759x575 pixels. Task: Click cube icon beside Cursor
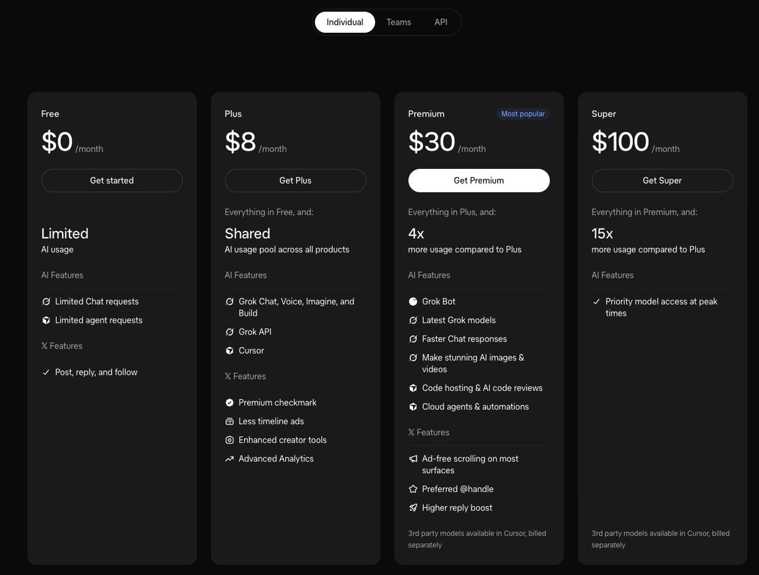tap(230, 350)
